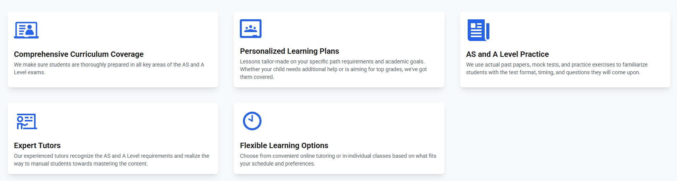This screenshot has height=181, width=677.
Task: Click the tutor whiteboard icon
Action: pyautogui.click(x=26, y=121)
